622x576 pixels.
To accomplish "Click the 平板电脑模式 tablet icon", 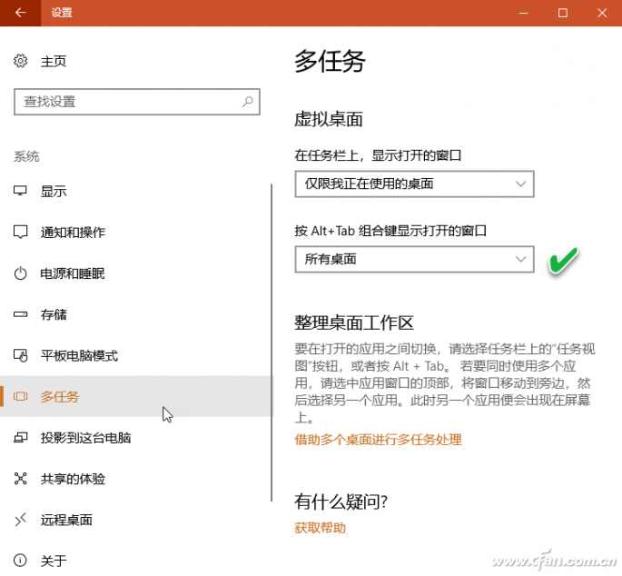I will click(x=20, y=355).
